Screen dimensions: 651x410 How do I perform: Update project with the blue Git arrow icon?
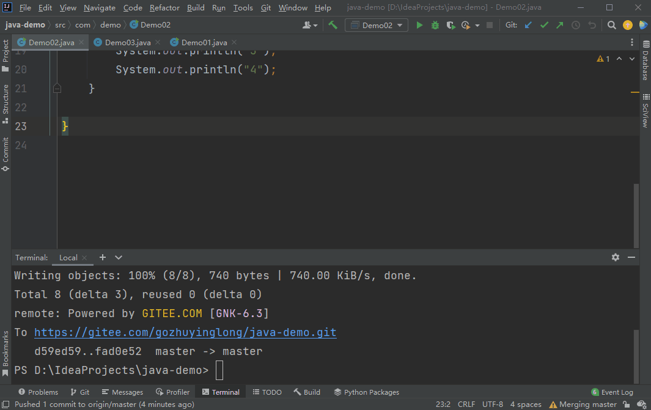(528, 24)
